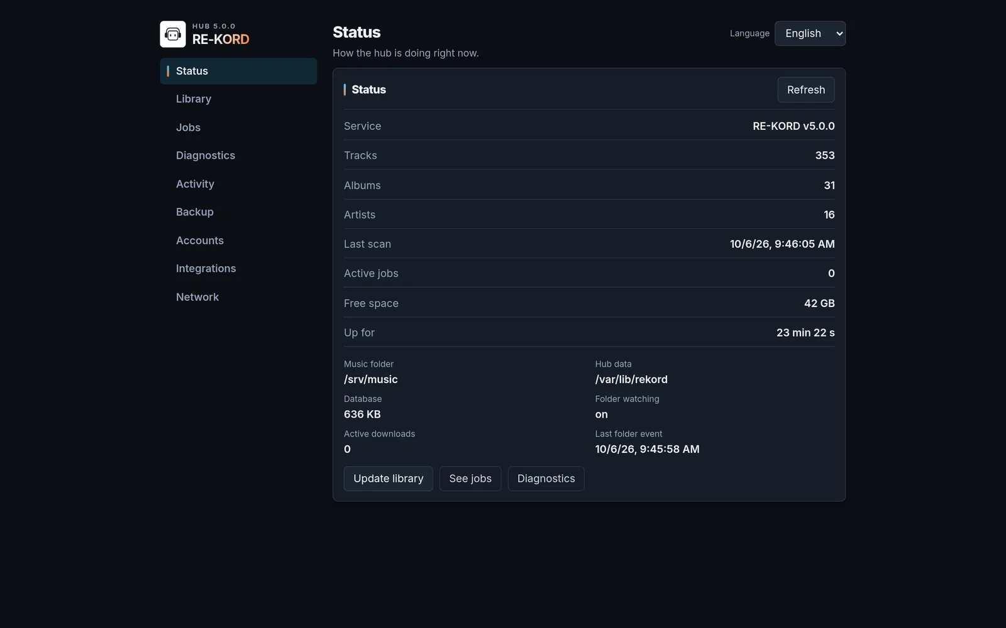
Task: Click the Active downloads label
Action: pos(379,434)
